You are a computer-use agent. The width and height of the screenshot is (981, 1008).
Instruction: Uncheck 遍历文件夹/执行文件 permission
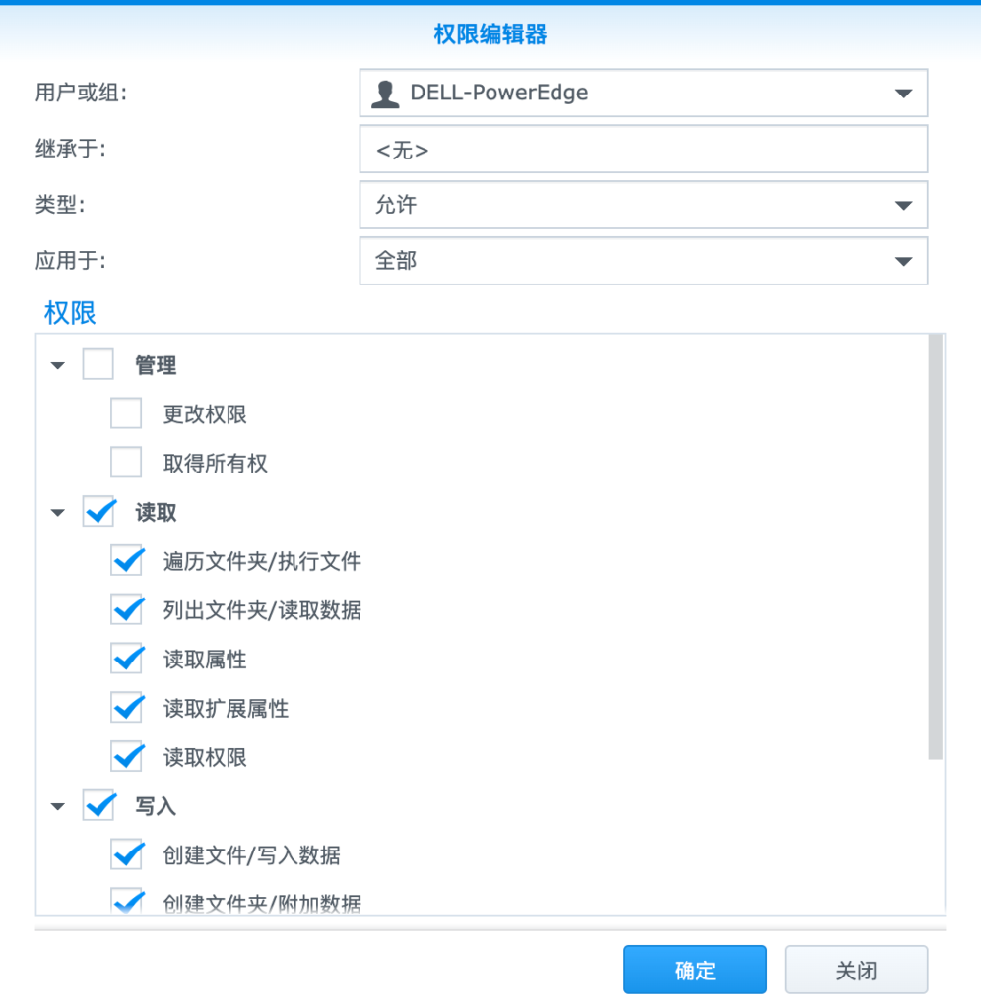coord(126,560)
